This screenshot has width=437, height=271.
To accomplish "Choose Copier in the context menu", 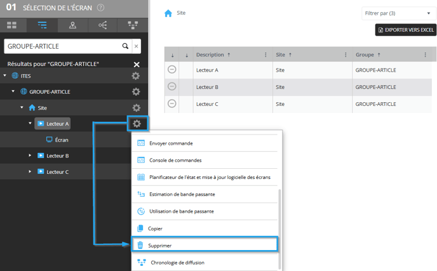I will (x=205, y=228).
